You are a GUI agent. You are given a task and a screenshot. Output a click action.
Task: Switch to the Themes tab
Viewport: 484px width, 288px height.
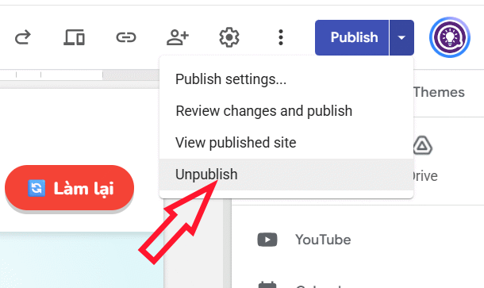click(x=439, y=92)
